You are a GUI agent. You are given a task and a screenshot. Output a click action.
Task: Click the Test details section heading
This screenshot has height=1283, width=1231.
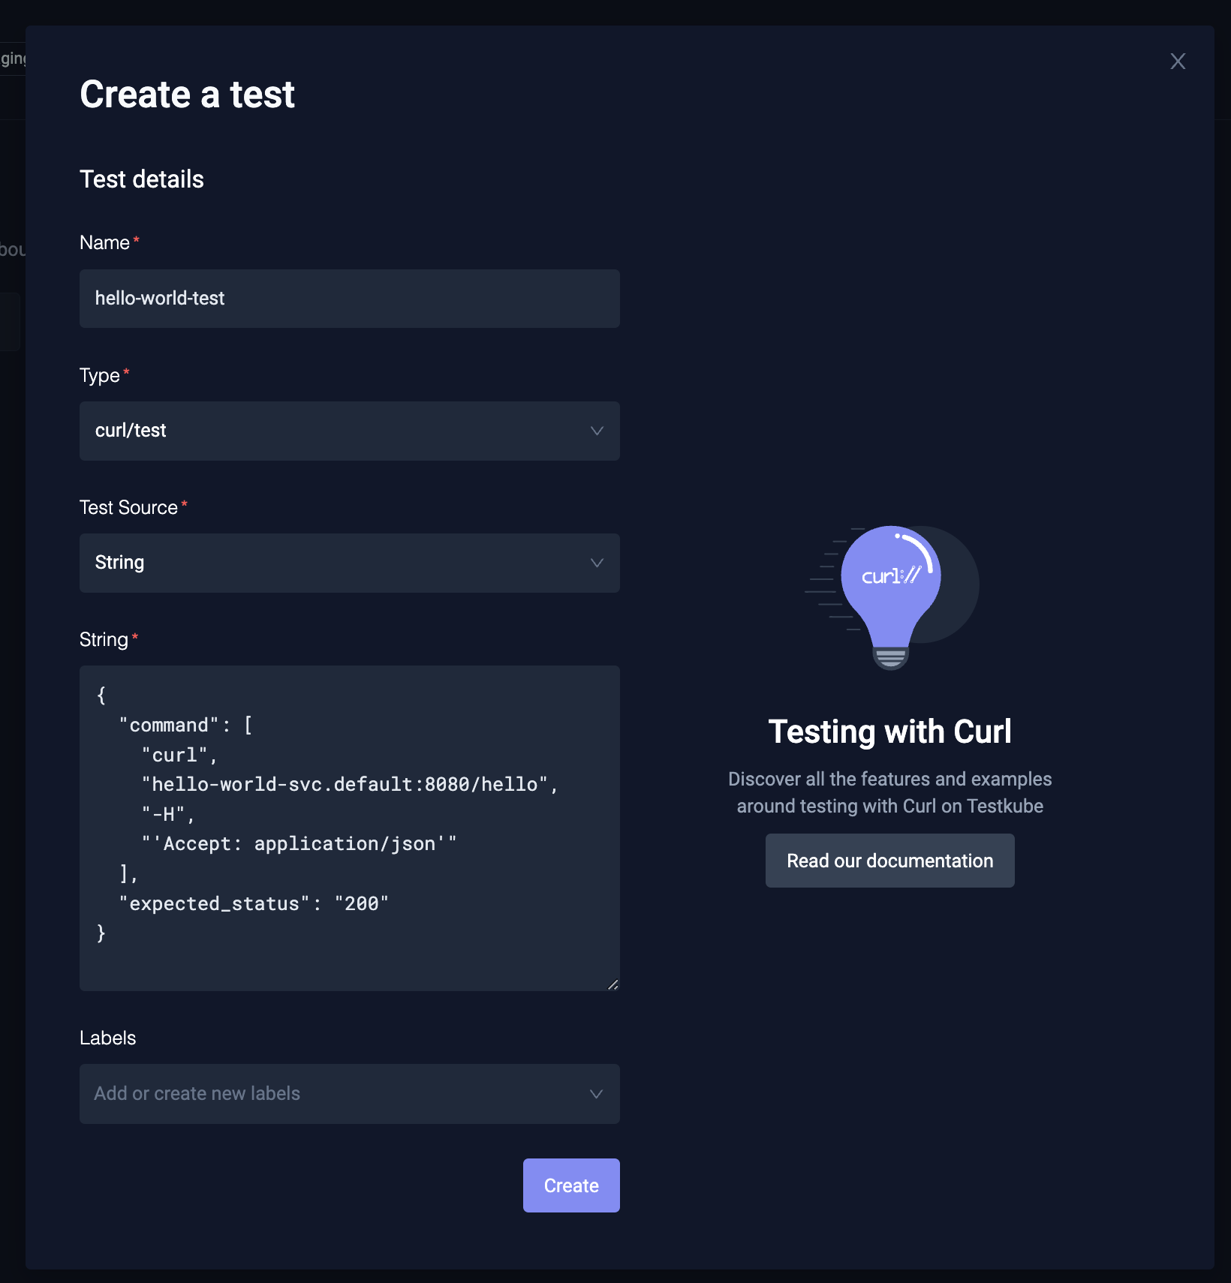[x=142, y=179]
